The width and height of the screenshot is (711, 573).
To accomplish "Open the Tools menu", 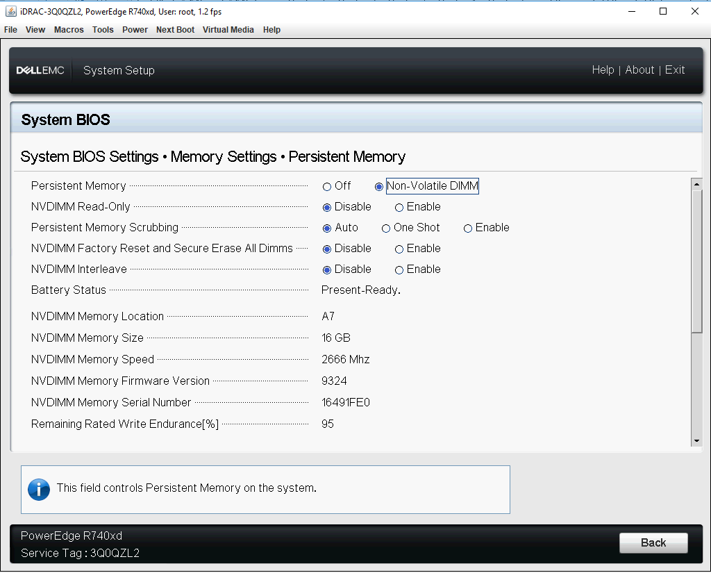I will pos(103,29).
